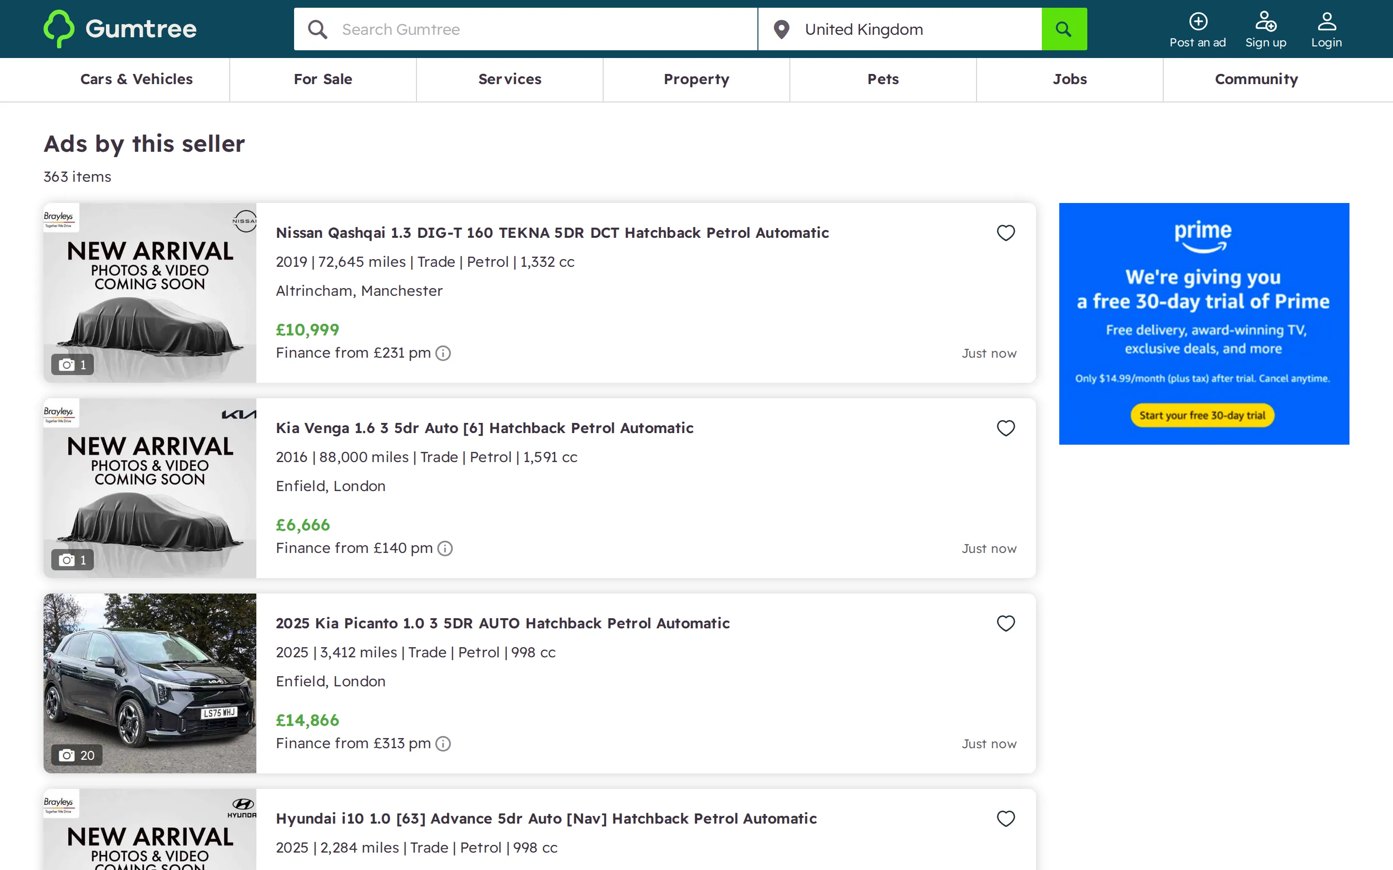Open the Jobs menu
The height and width of the screenshot is (870, 1393).
pos(1069,79)
